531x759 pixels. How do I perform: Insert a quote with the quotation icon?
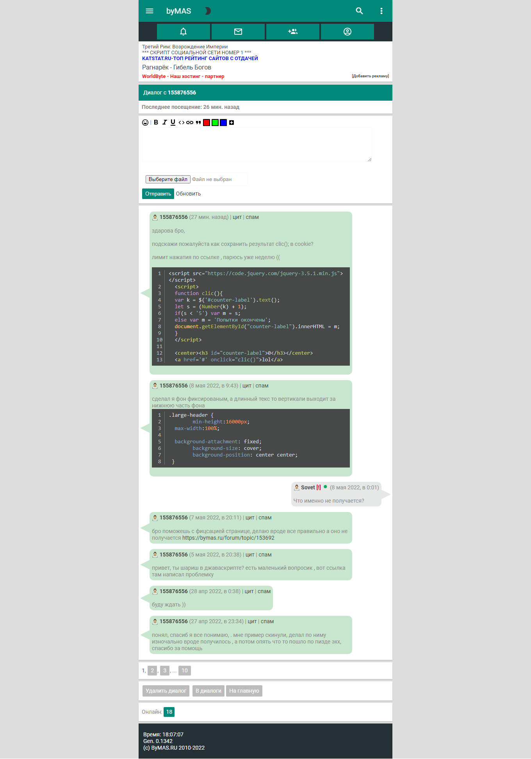point(198,123)
